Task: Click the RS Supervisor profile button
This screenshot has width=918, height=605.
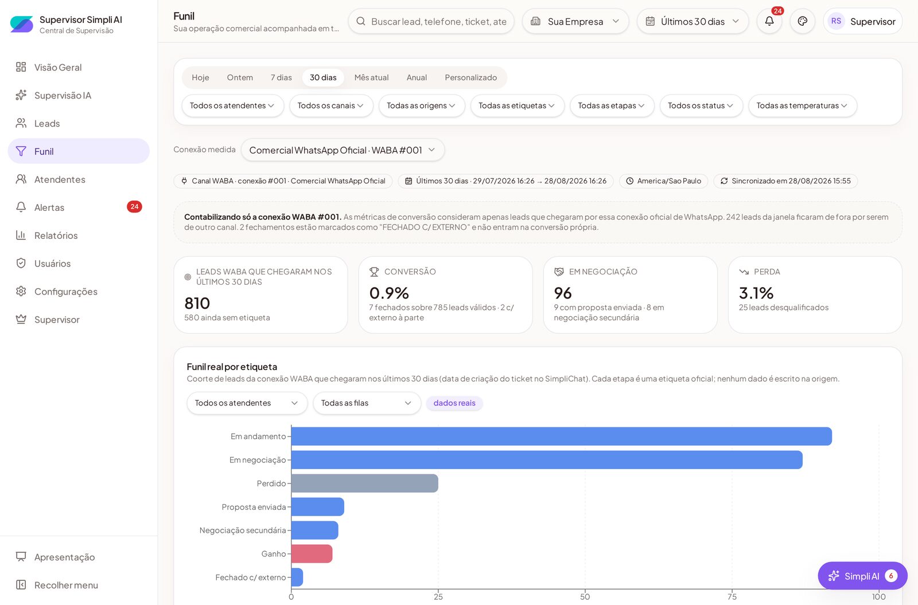Action: tap(862, 21)
